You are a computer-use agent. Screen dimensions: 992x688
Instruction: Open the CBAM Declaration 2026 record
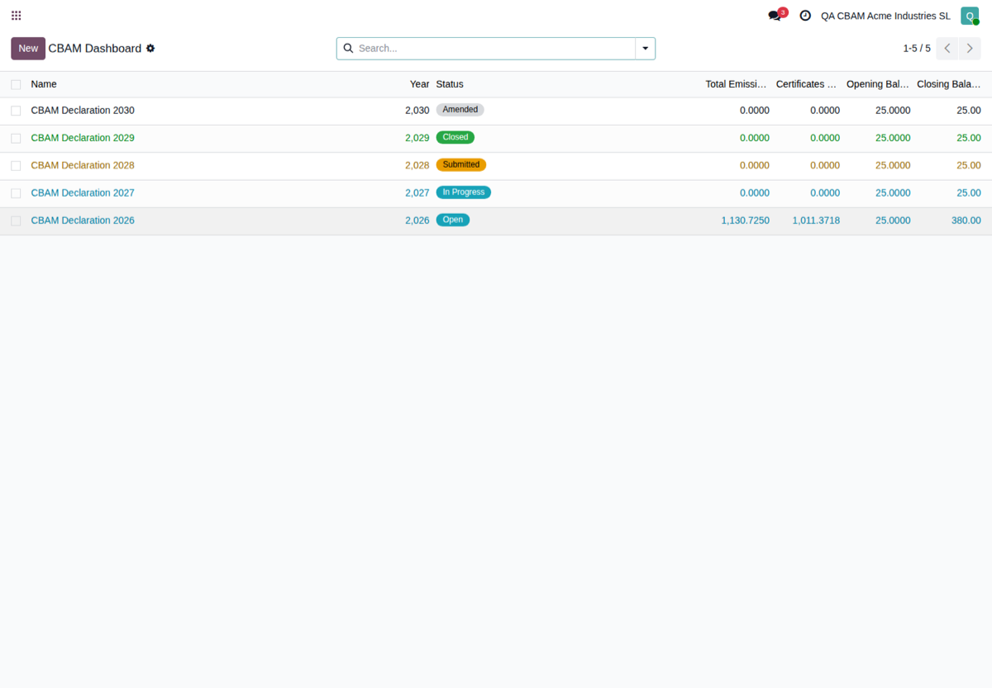coord(83,221)
